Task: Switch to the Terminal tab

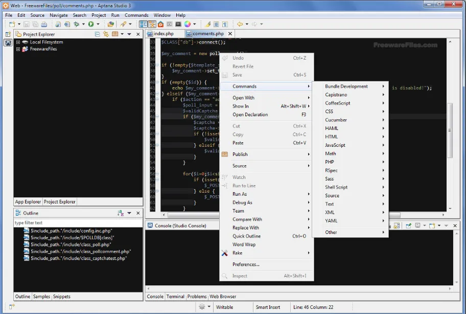Action: [175, 297]
